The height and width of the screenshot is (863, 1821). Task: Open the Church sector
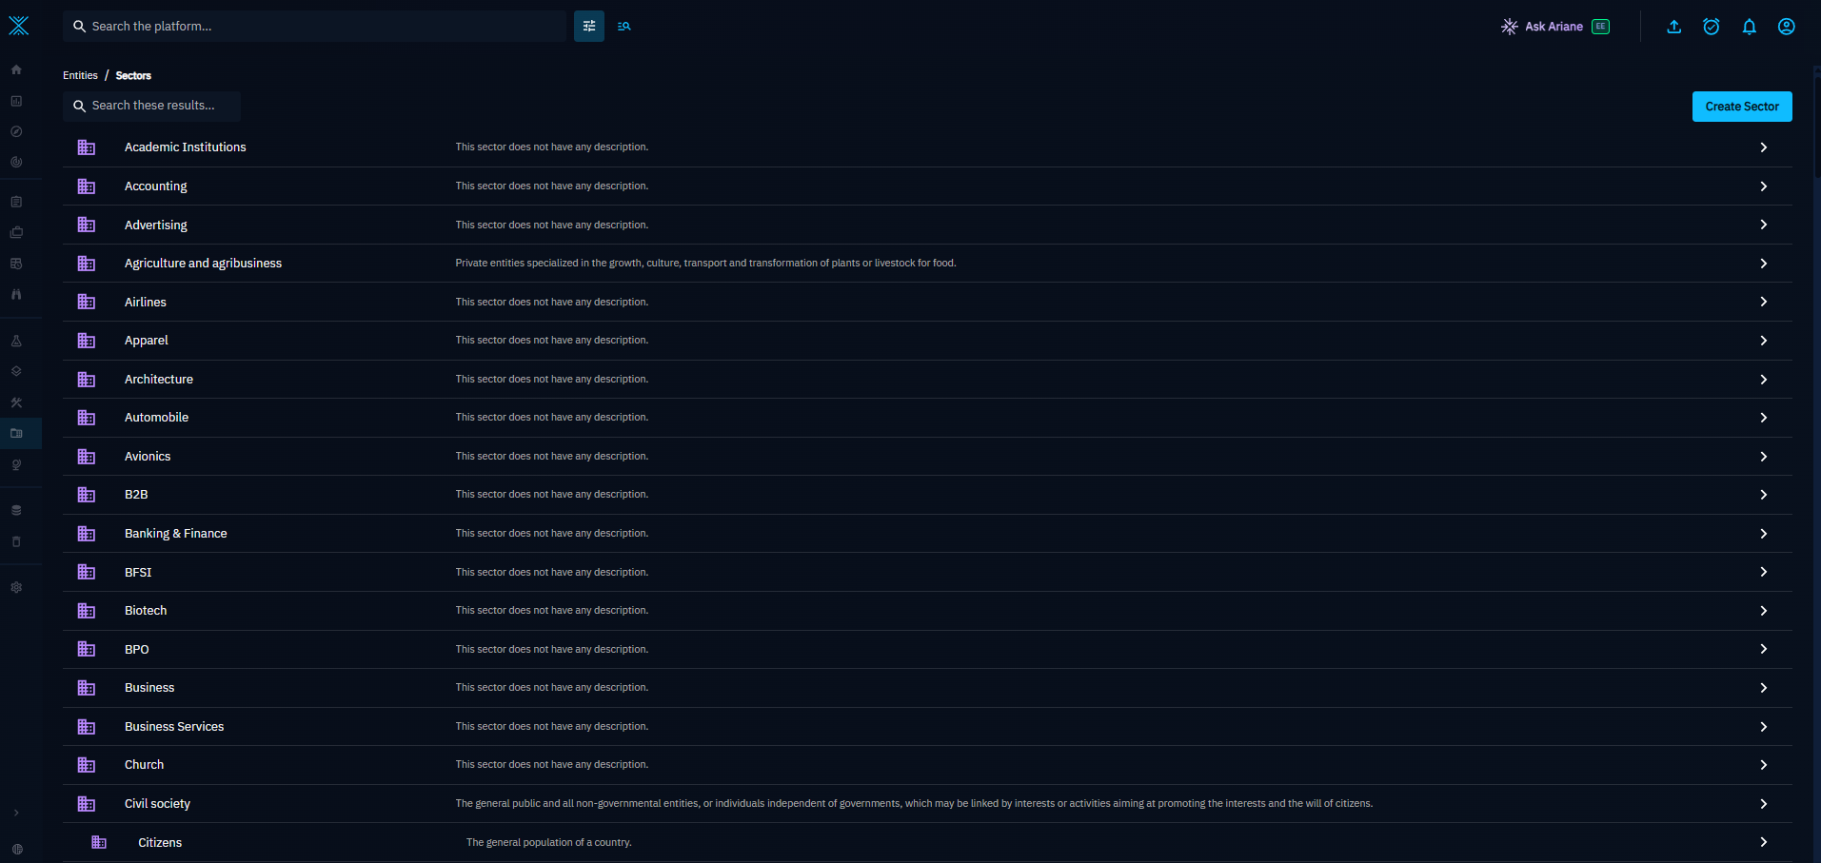[x=927, y=765]
